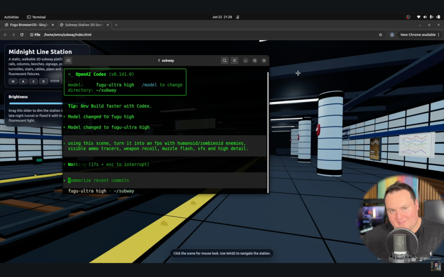Open the Activities overview
The image size is (444, 277).
pyautogui.click(x=12, y=17)
